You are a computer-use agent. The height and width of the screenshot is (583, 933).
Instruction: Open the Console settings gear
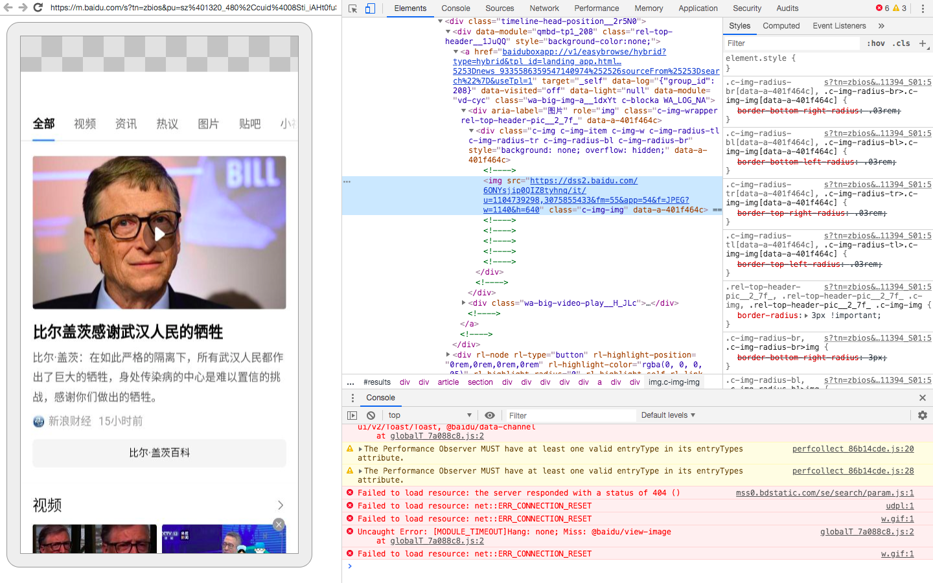click(923, 415)
